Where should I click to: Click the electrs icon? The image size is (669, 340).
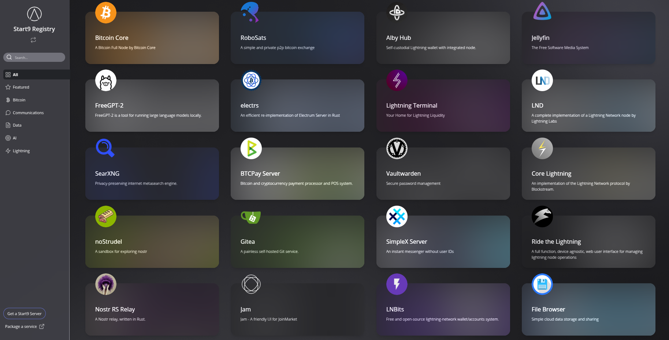point(250,80)
